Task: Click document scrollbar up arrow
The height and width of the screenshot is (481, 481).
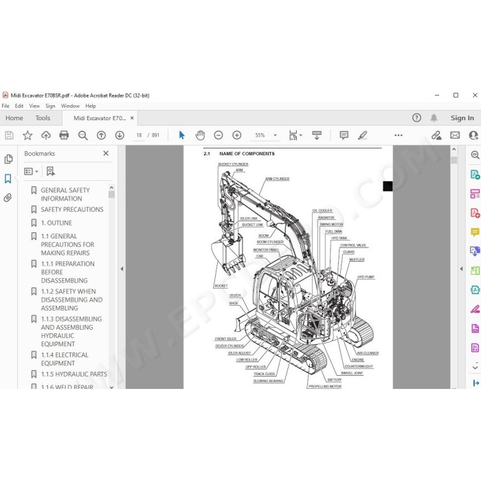Action: point(454,149)
